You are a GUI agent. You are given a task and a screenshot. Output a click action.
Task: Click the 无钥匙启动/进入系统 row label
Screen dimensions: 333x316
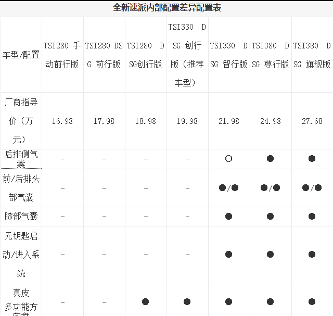click(21, 255)
